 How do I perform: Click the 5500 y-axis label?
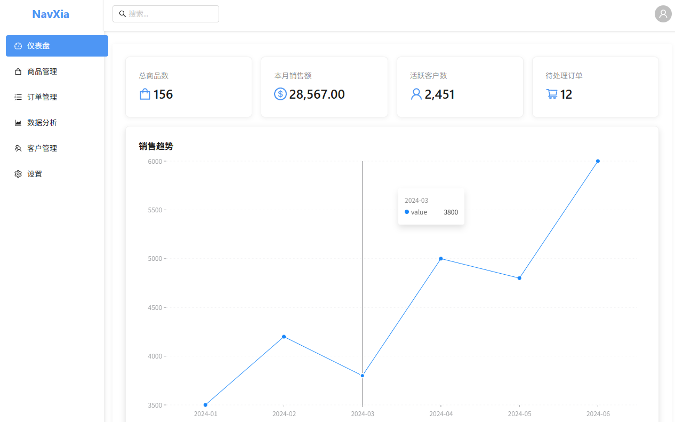[x=155, y=210]
